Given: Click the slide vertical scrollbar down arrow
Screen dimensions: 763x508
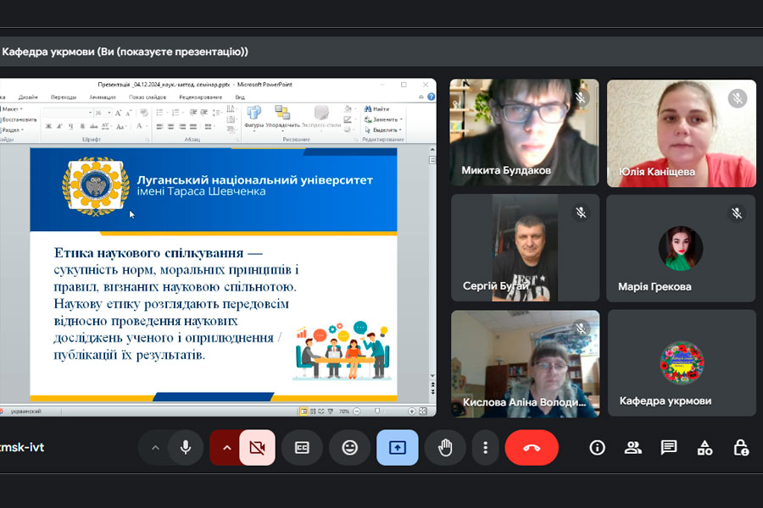Looking at the screenshot, I should [x=432, y=376].
